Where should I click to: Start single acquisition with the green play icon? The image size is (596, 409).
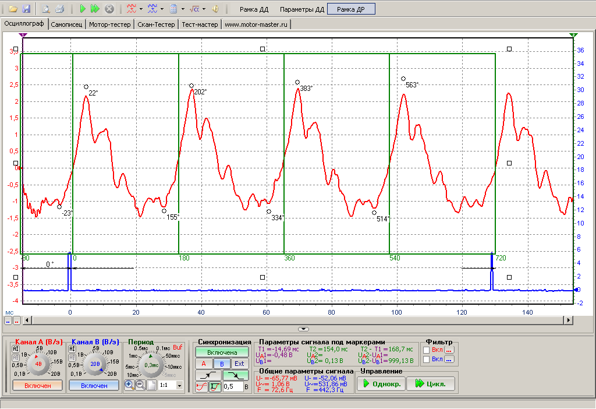pos(83,9)
